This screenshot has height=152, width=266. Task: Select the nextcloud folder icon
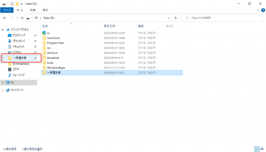click(44, 38)
